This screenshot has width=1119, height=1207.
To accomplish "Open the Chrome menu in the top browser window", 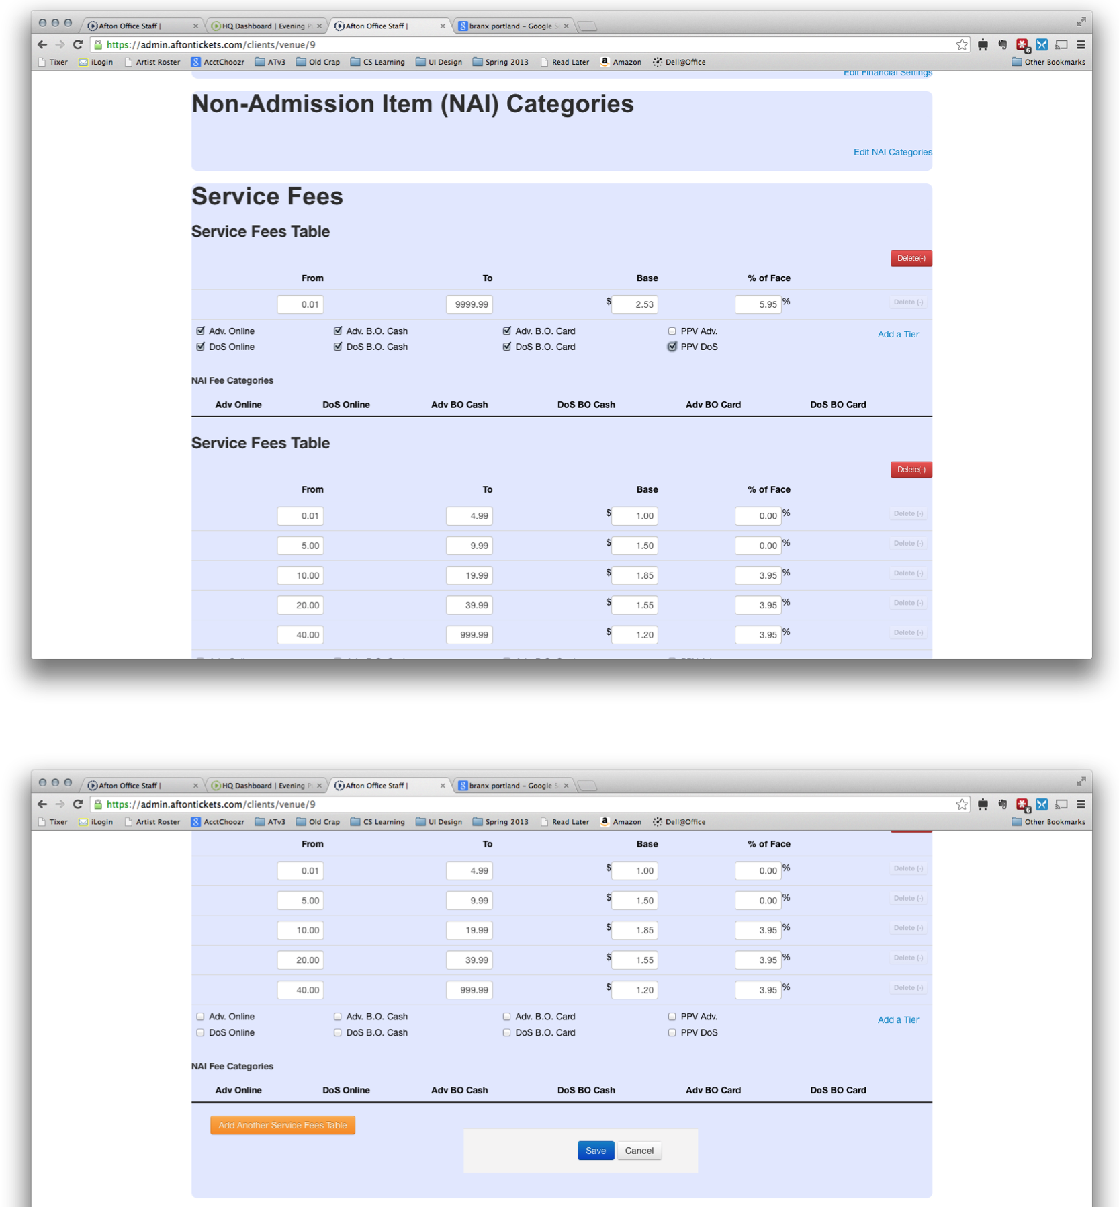I will coord(1081,44).
